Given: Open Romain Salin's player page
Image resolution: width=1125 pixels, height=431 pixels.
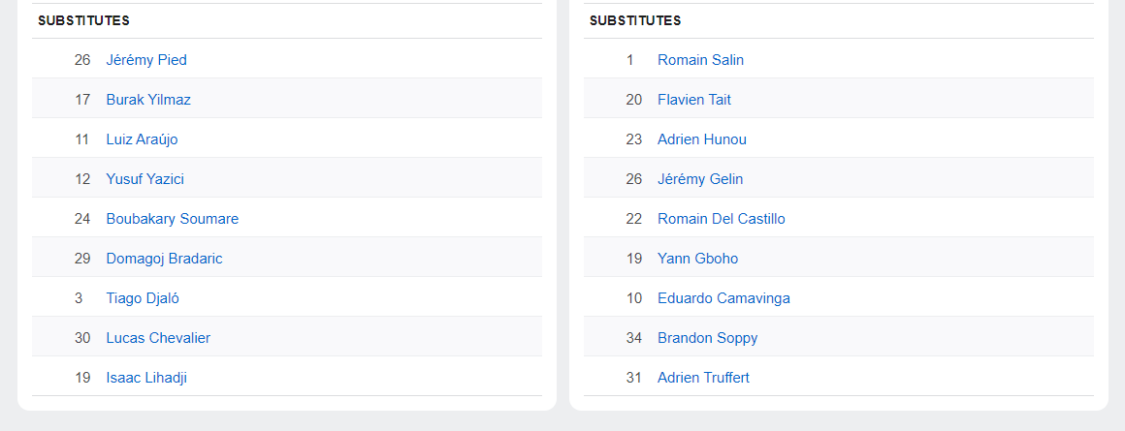Looking at the screenshot, I should pos(700,60).
